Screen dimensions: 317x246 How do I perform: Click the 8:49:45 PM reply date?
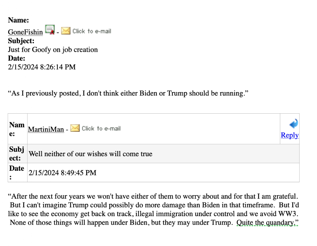pyautogui.click(x=62, y=173)
